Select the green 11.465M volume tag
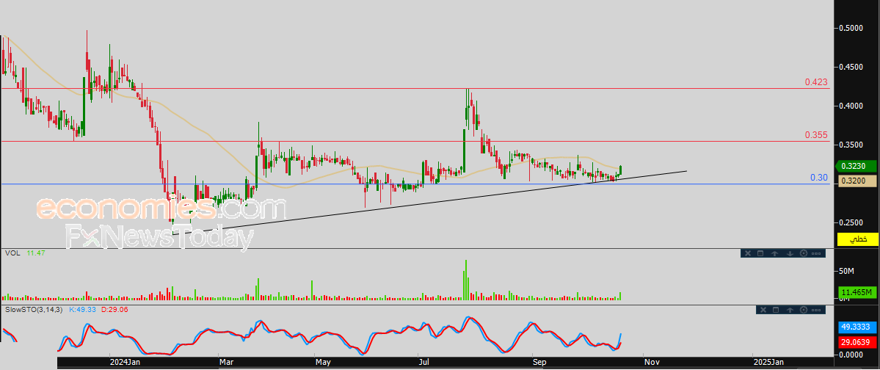880x370 pixels. click(x=857, y=292)
